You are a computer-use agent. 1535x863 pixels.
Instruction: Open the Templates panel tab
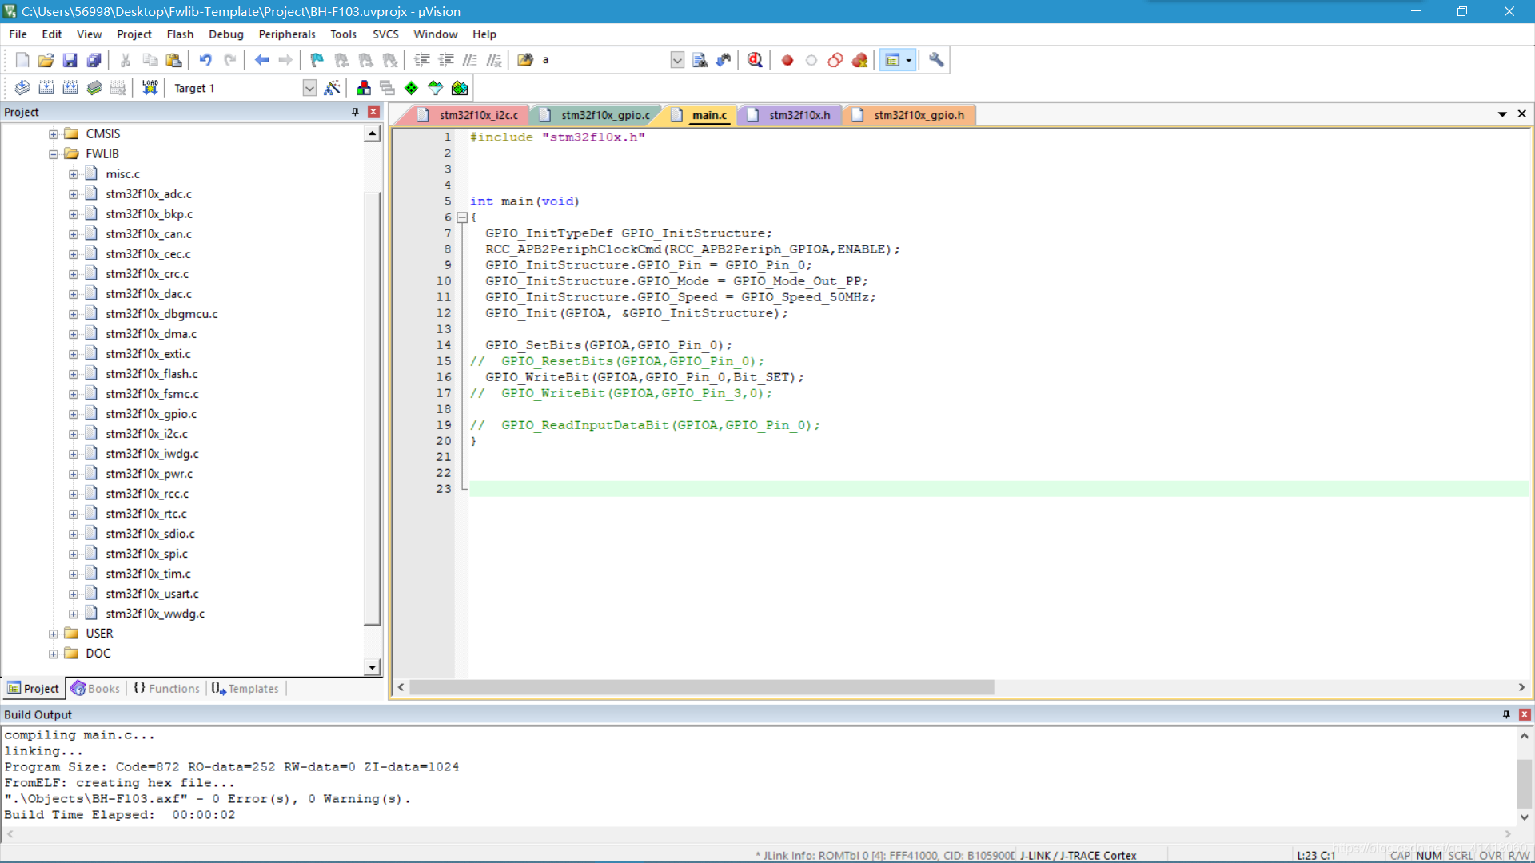(245, 689)
